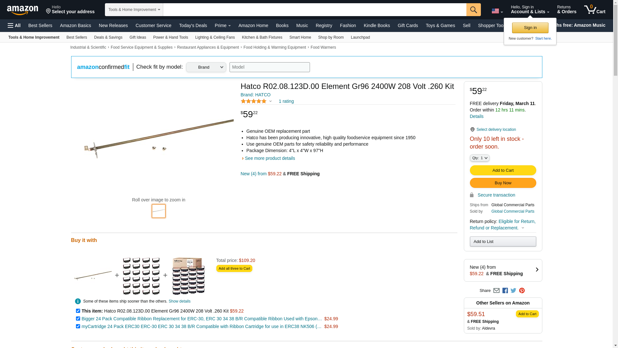
Task: Share product on Twitter icon
Action: coord(513,290)
